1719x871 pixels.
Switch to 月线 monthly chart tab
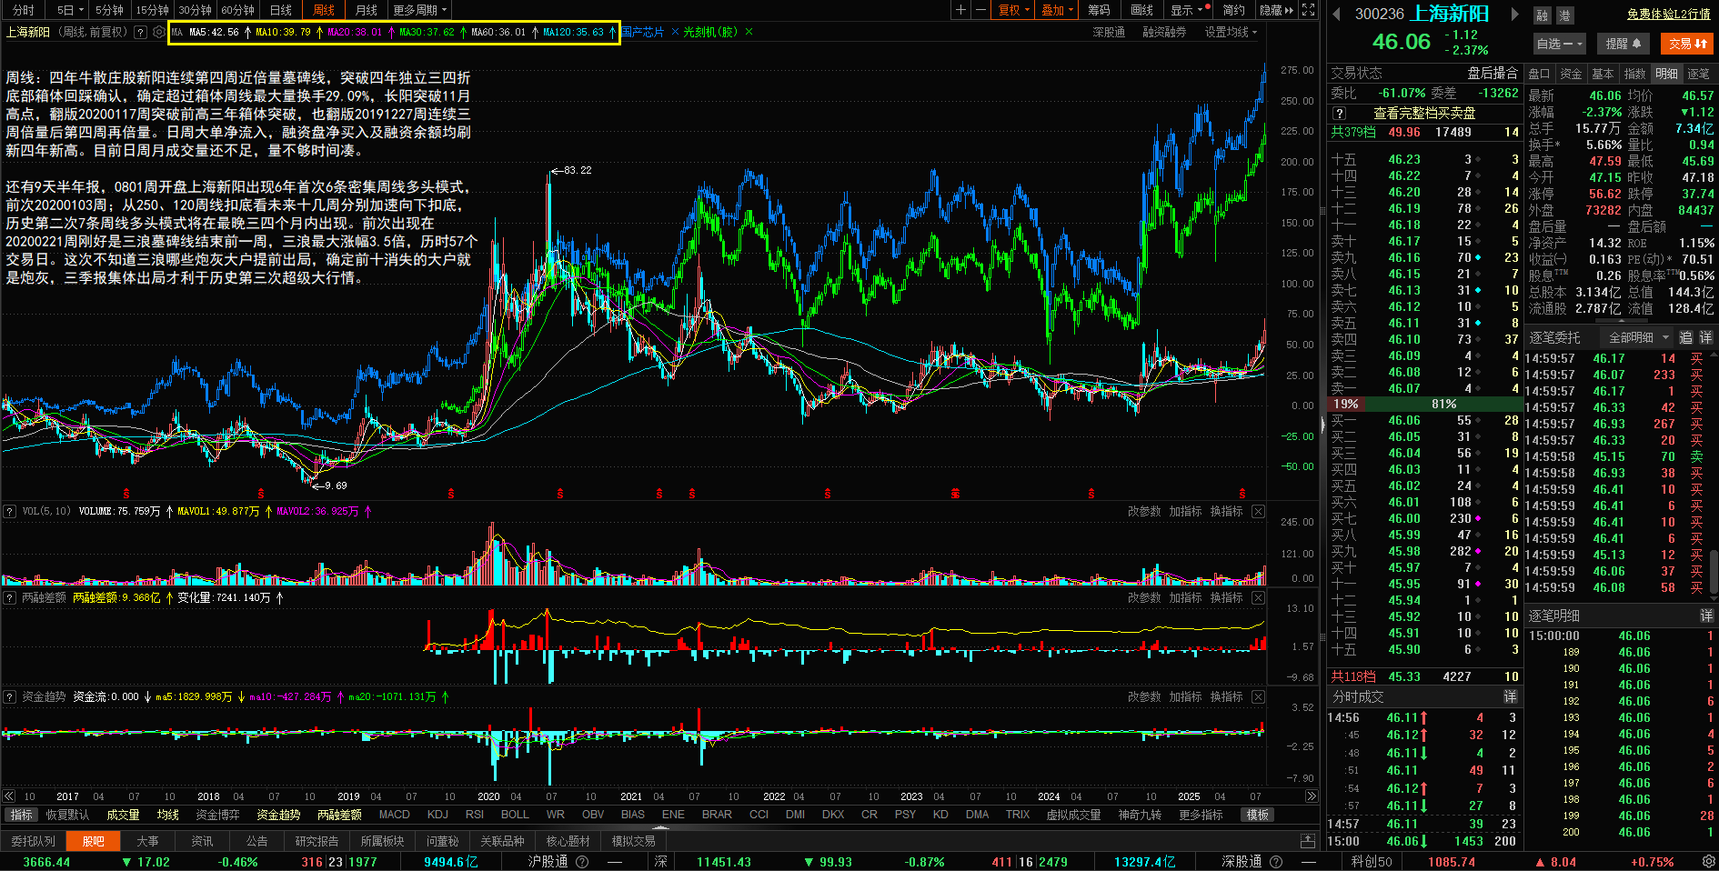(x=366, y=10)
